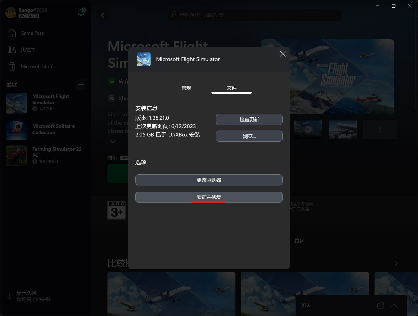
Task: Open Microsoft Flight Simulator from recent list
Action: point(46,103)
